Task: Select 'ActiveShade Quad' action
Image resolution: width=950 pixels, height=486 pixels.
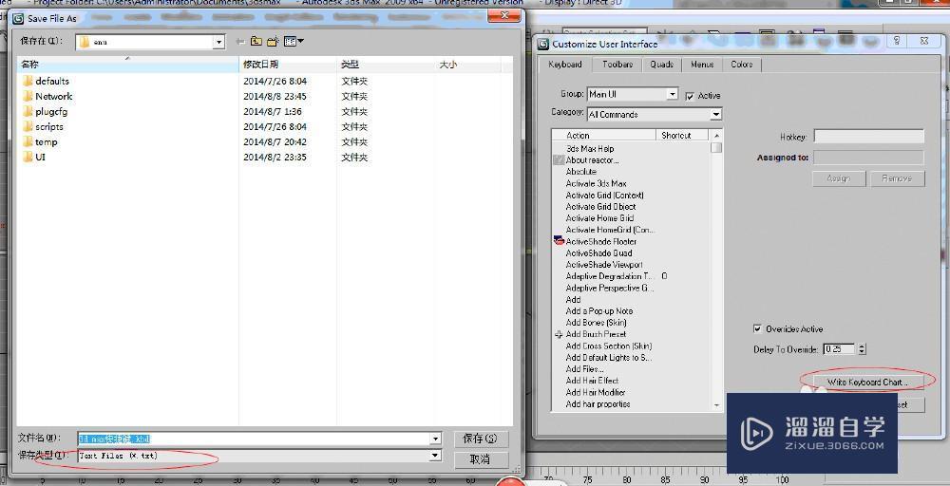Action: (x=598, y=253)
